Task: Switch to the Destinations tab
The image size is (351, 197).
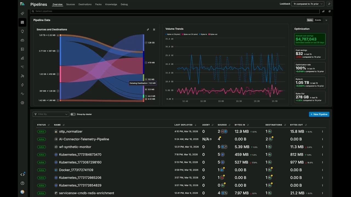Action: 85,4
